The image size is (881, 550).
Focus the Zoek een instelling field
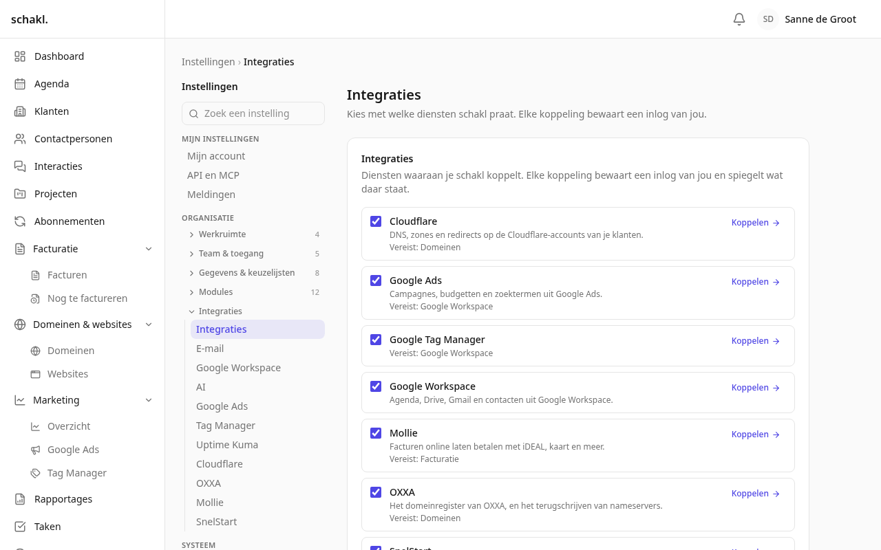point(253,113)
